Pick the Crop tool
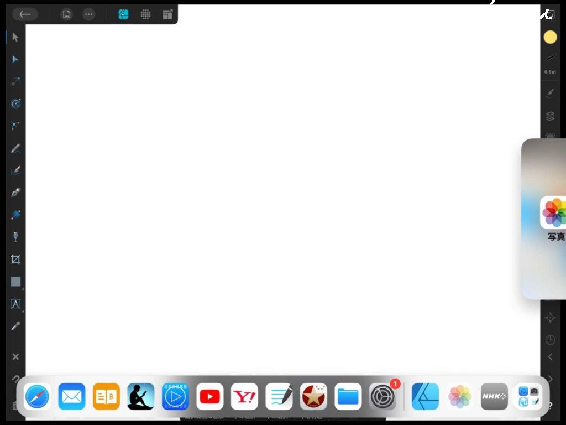This screenshot has width=566, height=425. pyautogui.click(x=15, y=259)
